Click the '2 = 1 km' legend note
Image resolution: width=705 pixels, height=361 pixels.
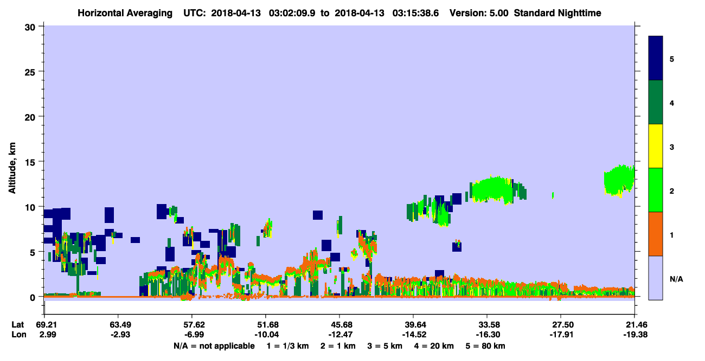tap(338, 346)
